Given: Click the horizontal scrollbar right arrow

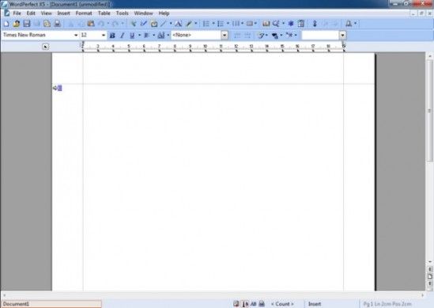Looking at the screenshot, I should coord(422,295).
